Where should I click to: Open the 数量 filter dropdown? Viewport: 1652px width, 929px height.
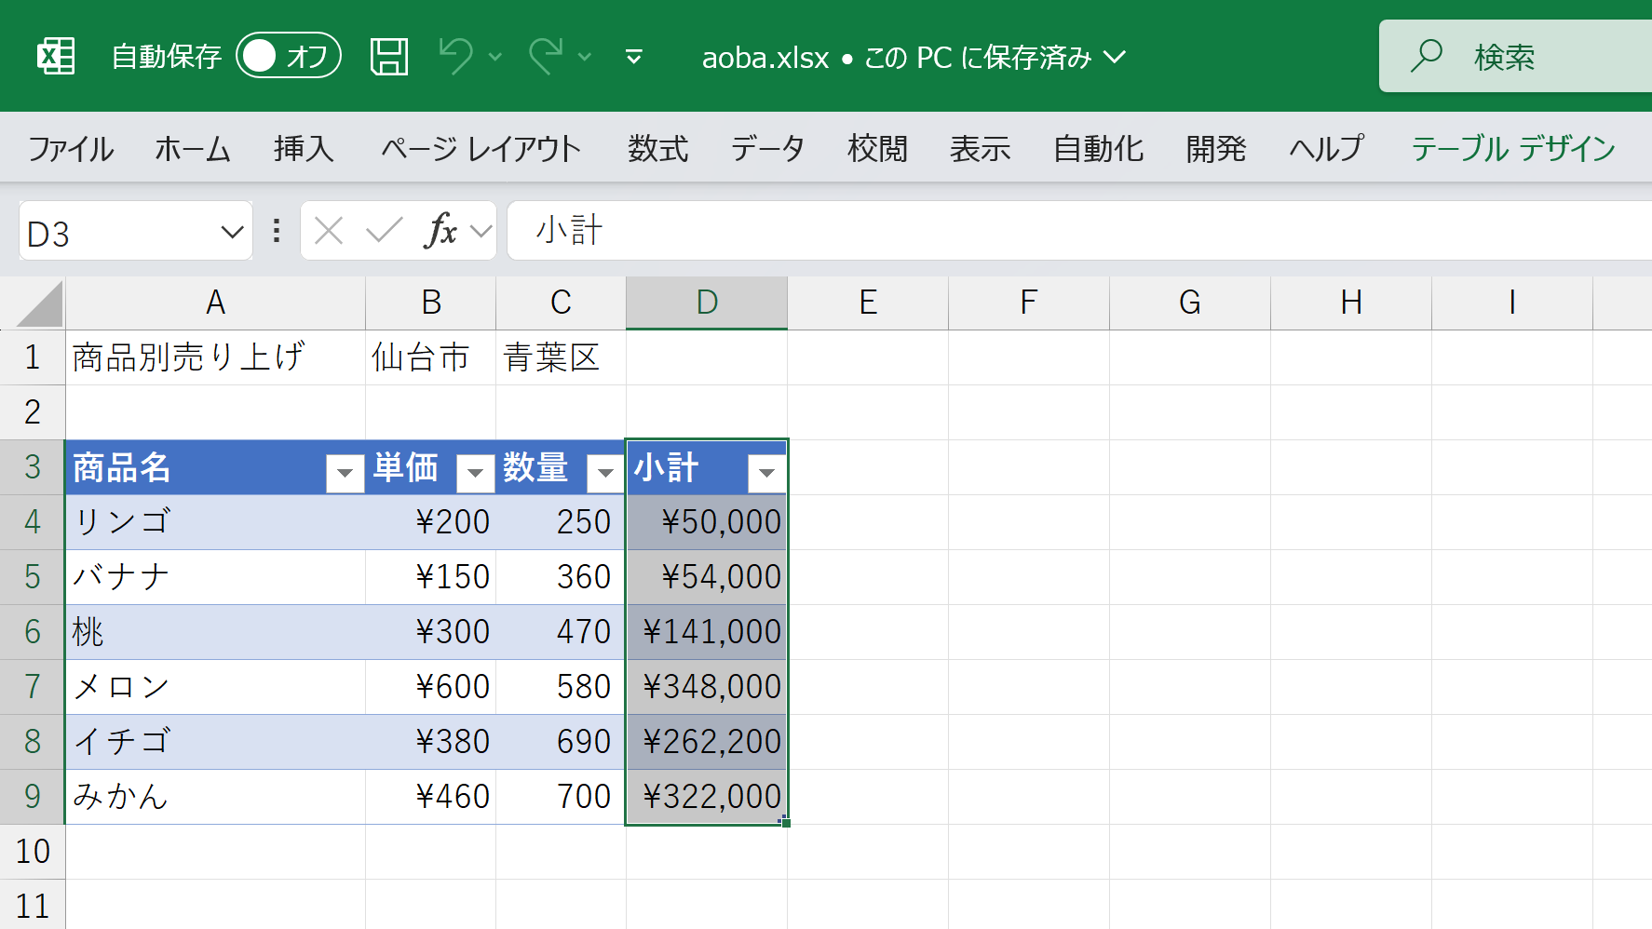pos(605,473)
